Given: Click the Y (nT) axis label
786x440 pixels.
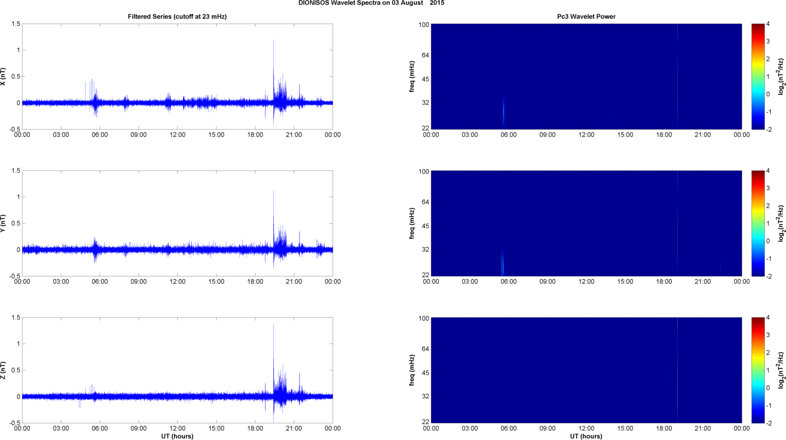Looking at the screenshot, I should pos(3,224).
